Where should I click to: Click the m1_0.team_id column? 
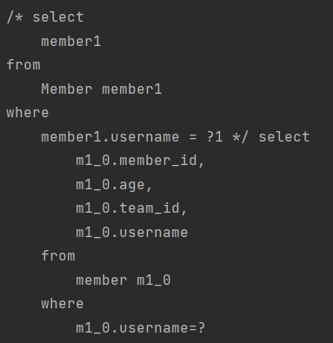click(131, 208)
